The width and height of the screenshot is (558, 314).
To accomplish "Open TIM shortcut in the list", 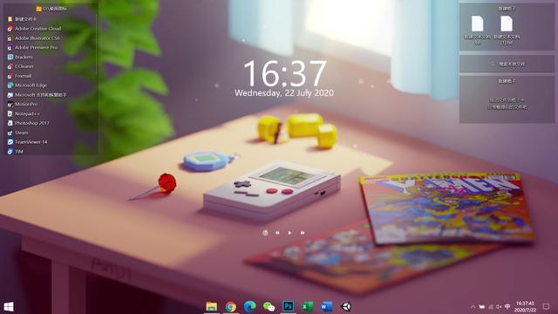I will [16, 151].
